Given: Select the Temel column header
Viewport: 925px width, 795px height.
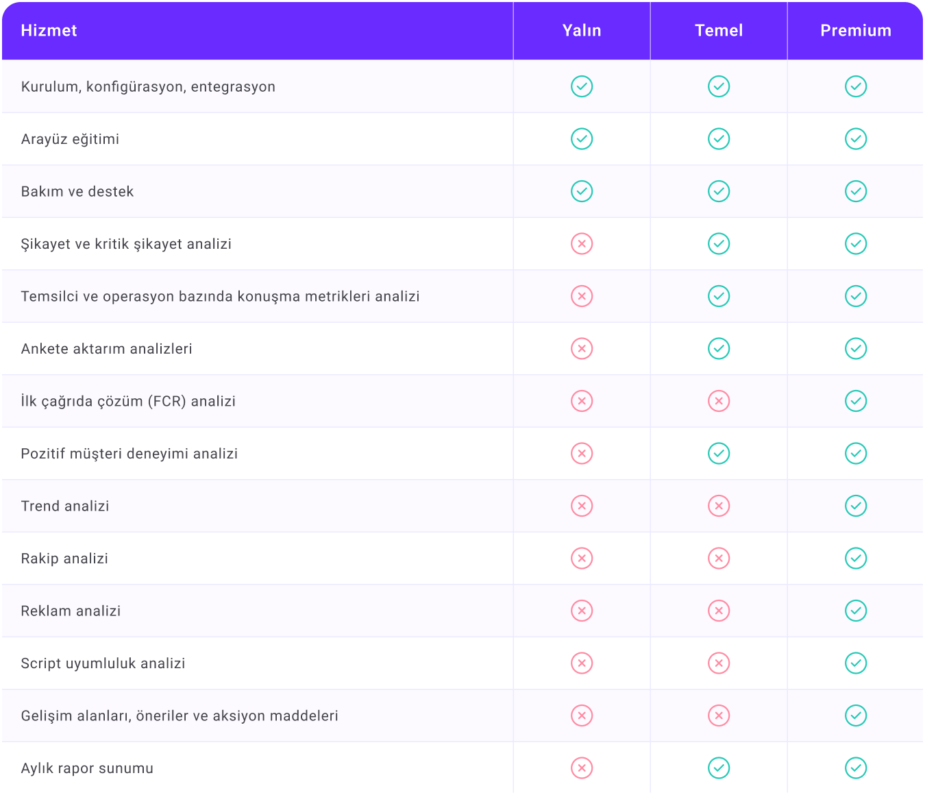Looking at the screenshot, I should (x=719, y=31).
